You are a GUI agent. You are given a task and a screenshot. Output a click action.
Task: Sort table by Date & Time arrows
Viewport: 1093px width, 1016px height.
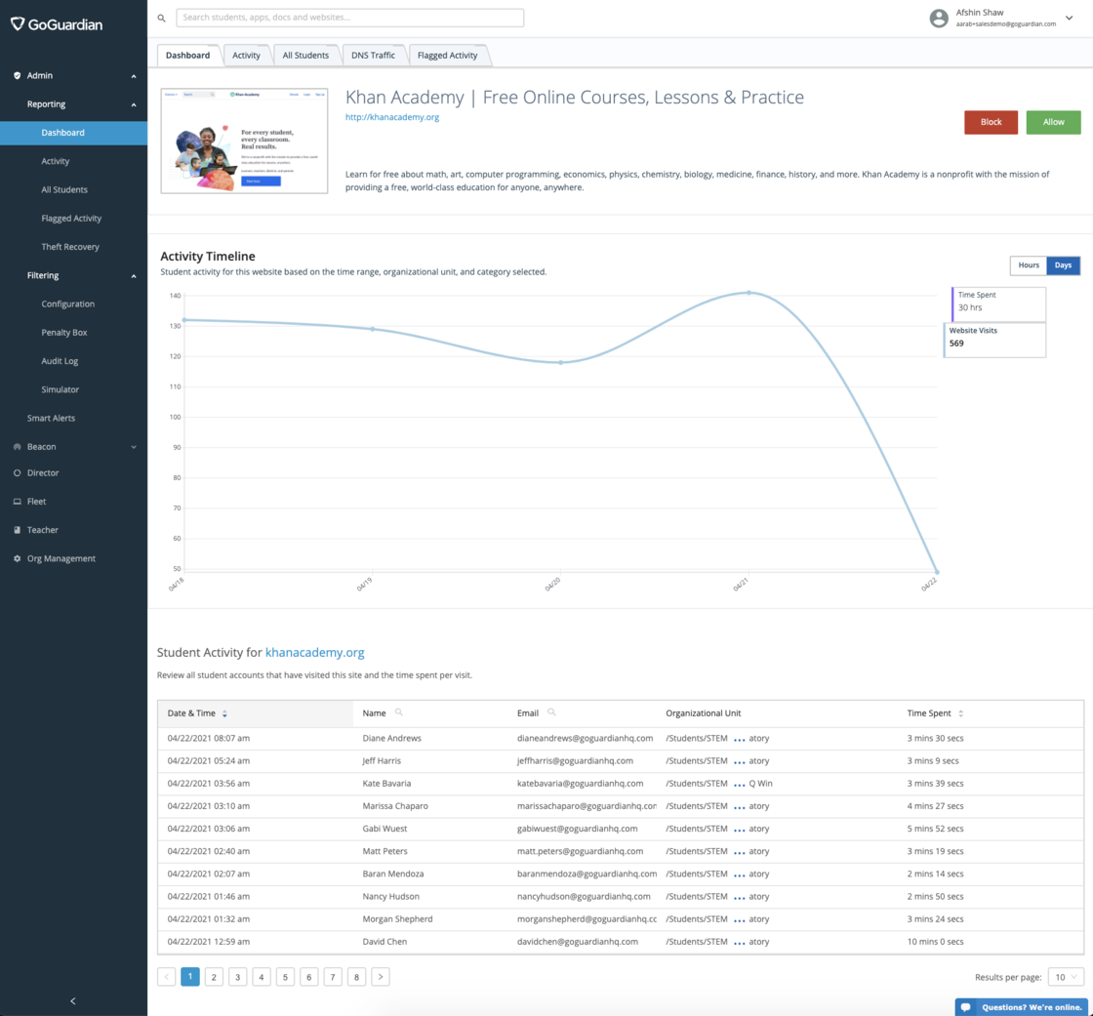[x=224, y=713]
